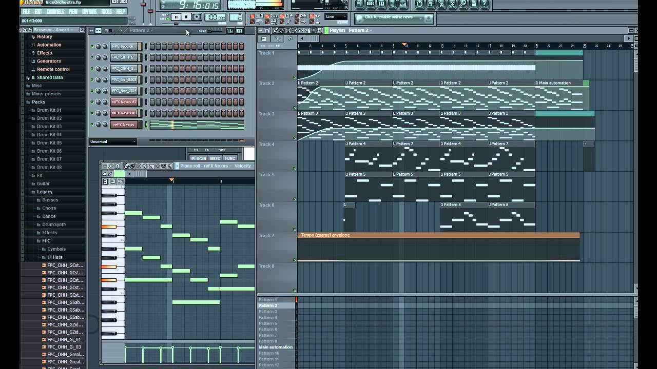The image size is (657, 369).
Task: Select the Slice tool in the piano roll
Action: click(x=151, y=166)
